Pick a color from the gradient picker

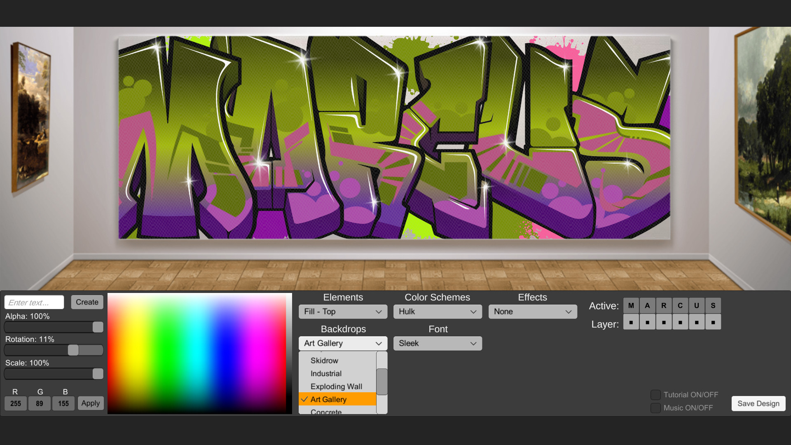point(200,353)
